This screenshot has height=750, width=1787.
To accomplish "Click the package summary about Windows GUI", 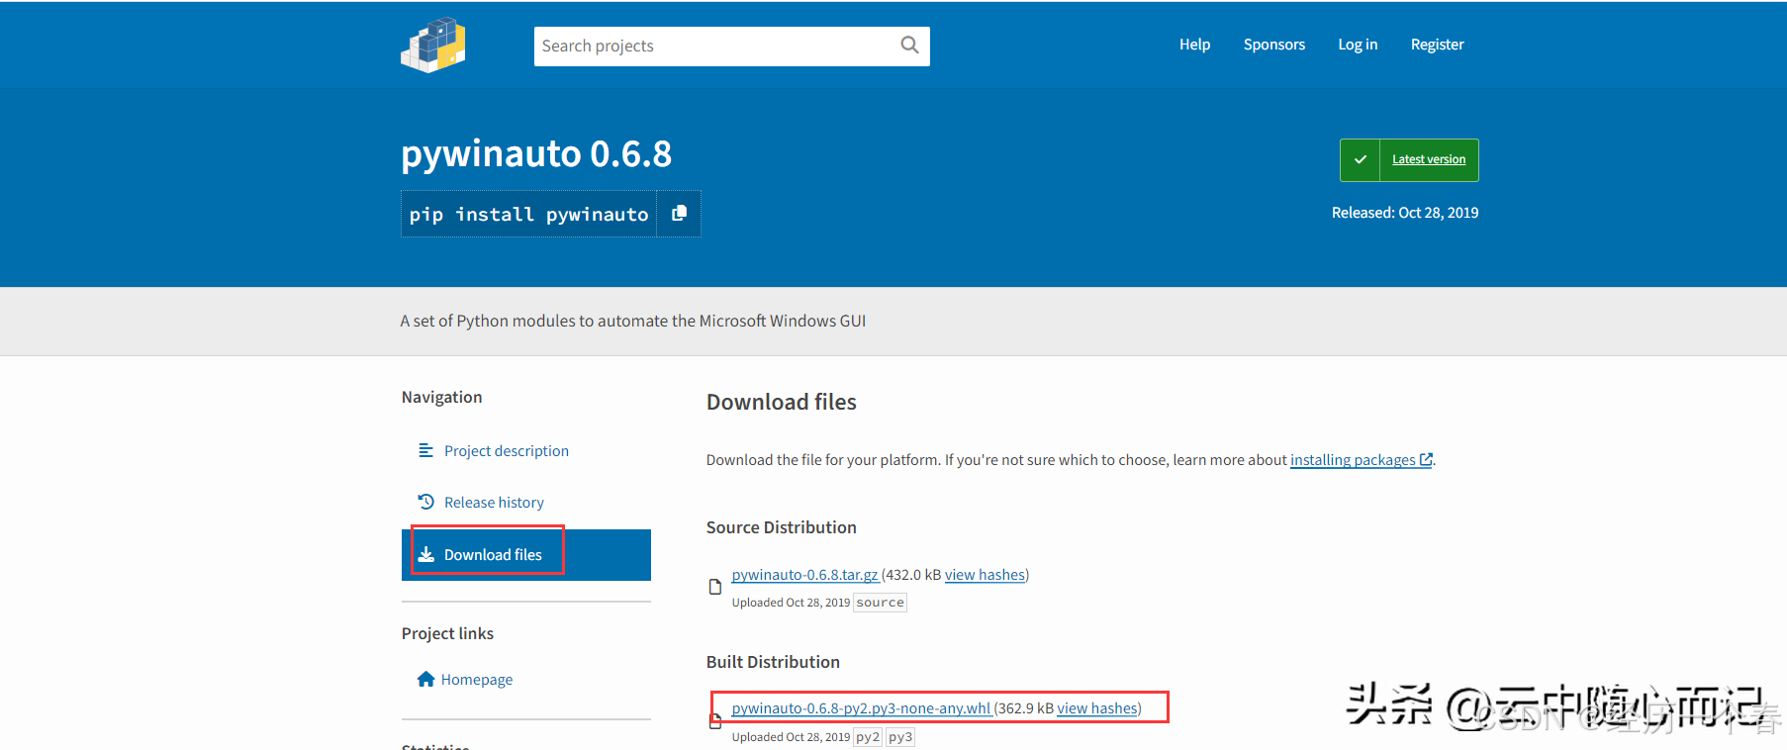I will click(x=633, y=321).
